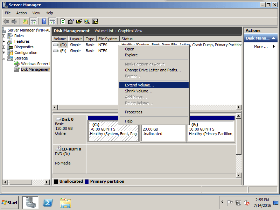Image resolution: width=280 pixels, height=210 pixels.
Task: Select Open in the context menu
Action: [x=154, y=49]
